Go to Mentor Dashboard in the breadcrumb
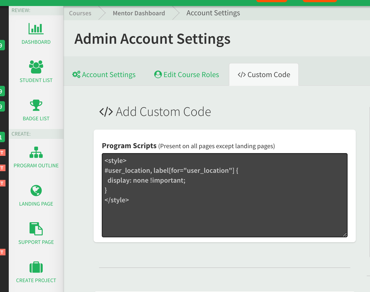Screen dimensions: 370x292 139,13
